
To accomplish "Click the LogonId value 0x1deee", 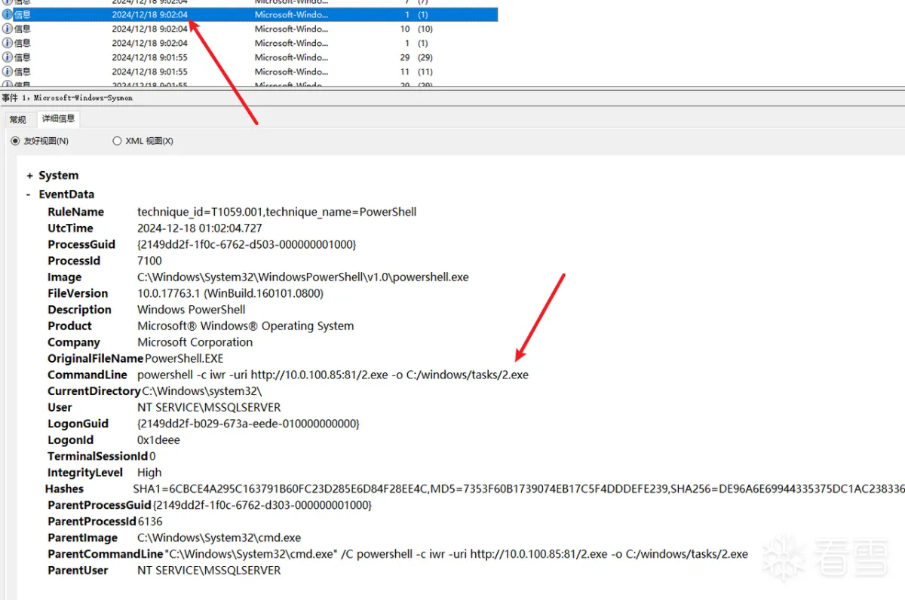I will [158, 440].
